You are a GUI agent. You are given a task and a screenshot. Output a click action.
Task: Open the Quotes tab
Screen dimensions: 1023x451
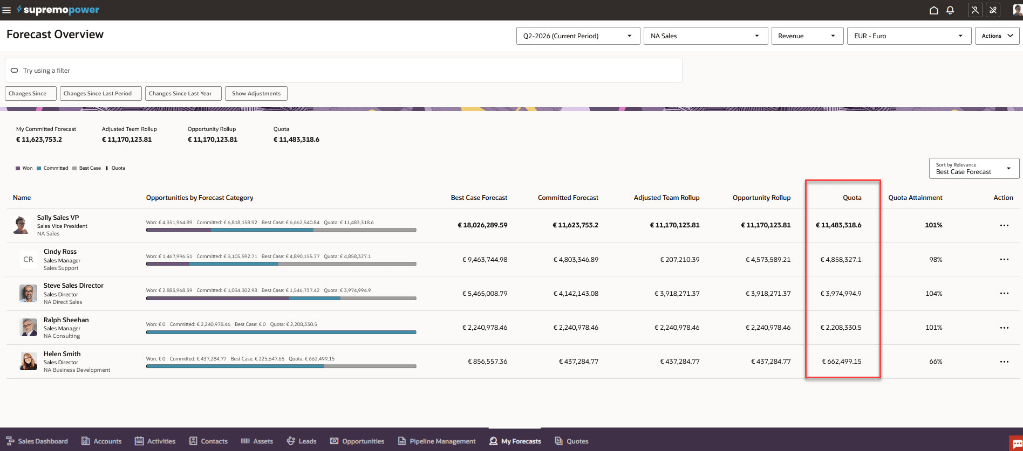(x=572, y=441)
